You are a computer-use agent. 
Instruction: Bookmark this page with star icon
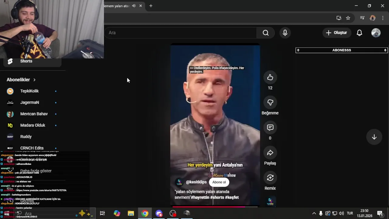pos(348,18)
